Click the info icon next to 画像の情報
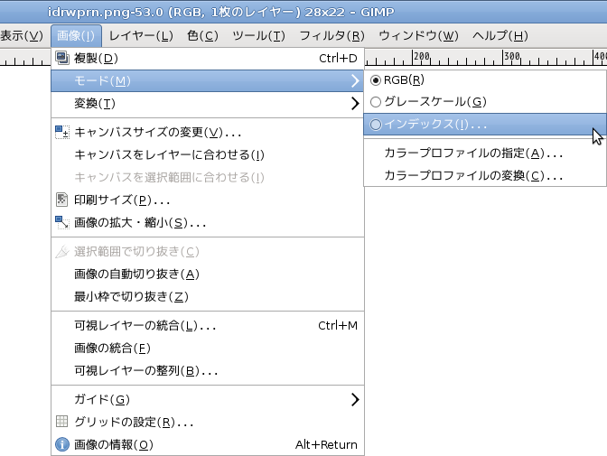 (x=62, y=444)
